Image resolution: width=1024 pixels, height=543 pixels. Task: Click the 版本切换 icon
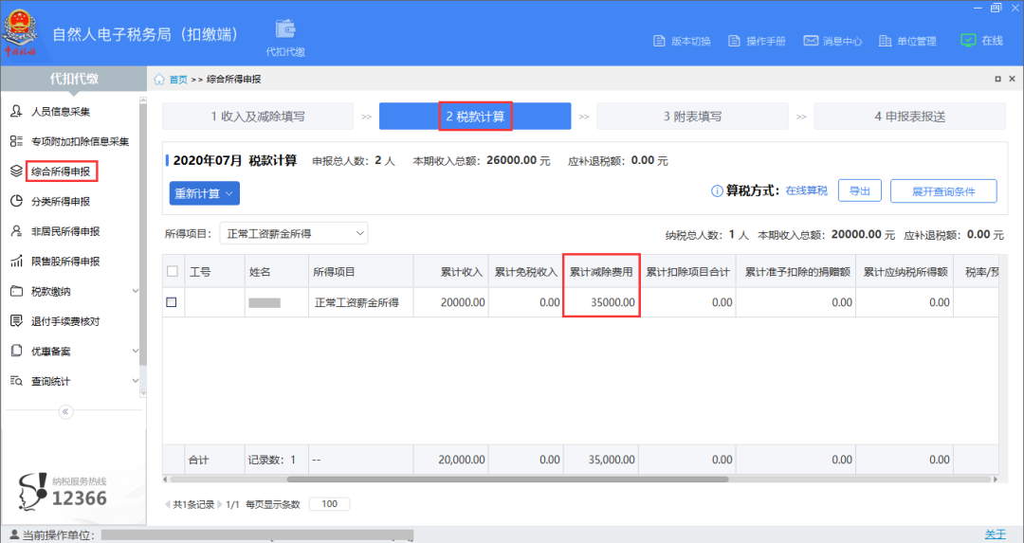click(x=659, y=41)
